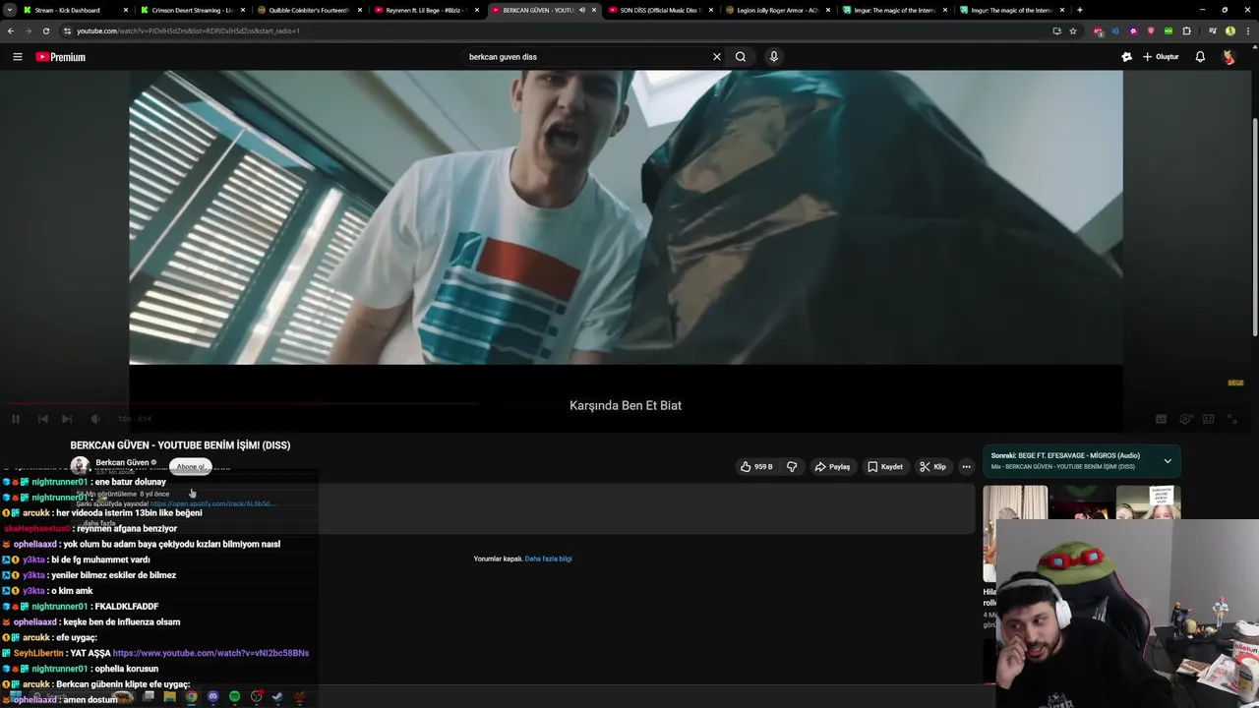Screen dimensions: 1259x708
Task: Open player settings gear
Action: 1185,419
